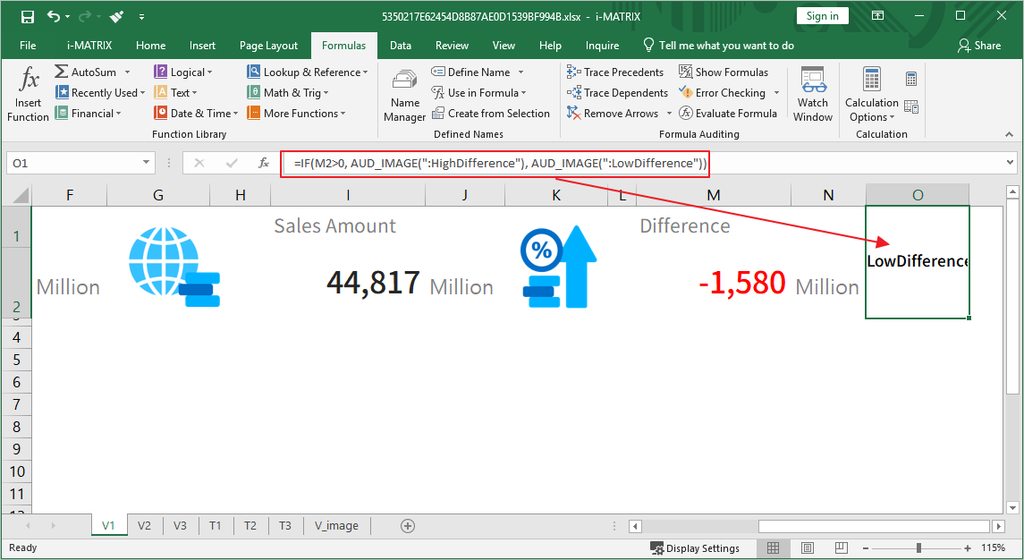This screenshot has width=1024, height=560.
Task: Click Calculate Now calculator icon
Action: pyautogui.click(x=911, y=80)
